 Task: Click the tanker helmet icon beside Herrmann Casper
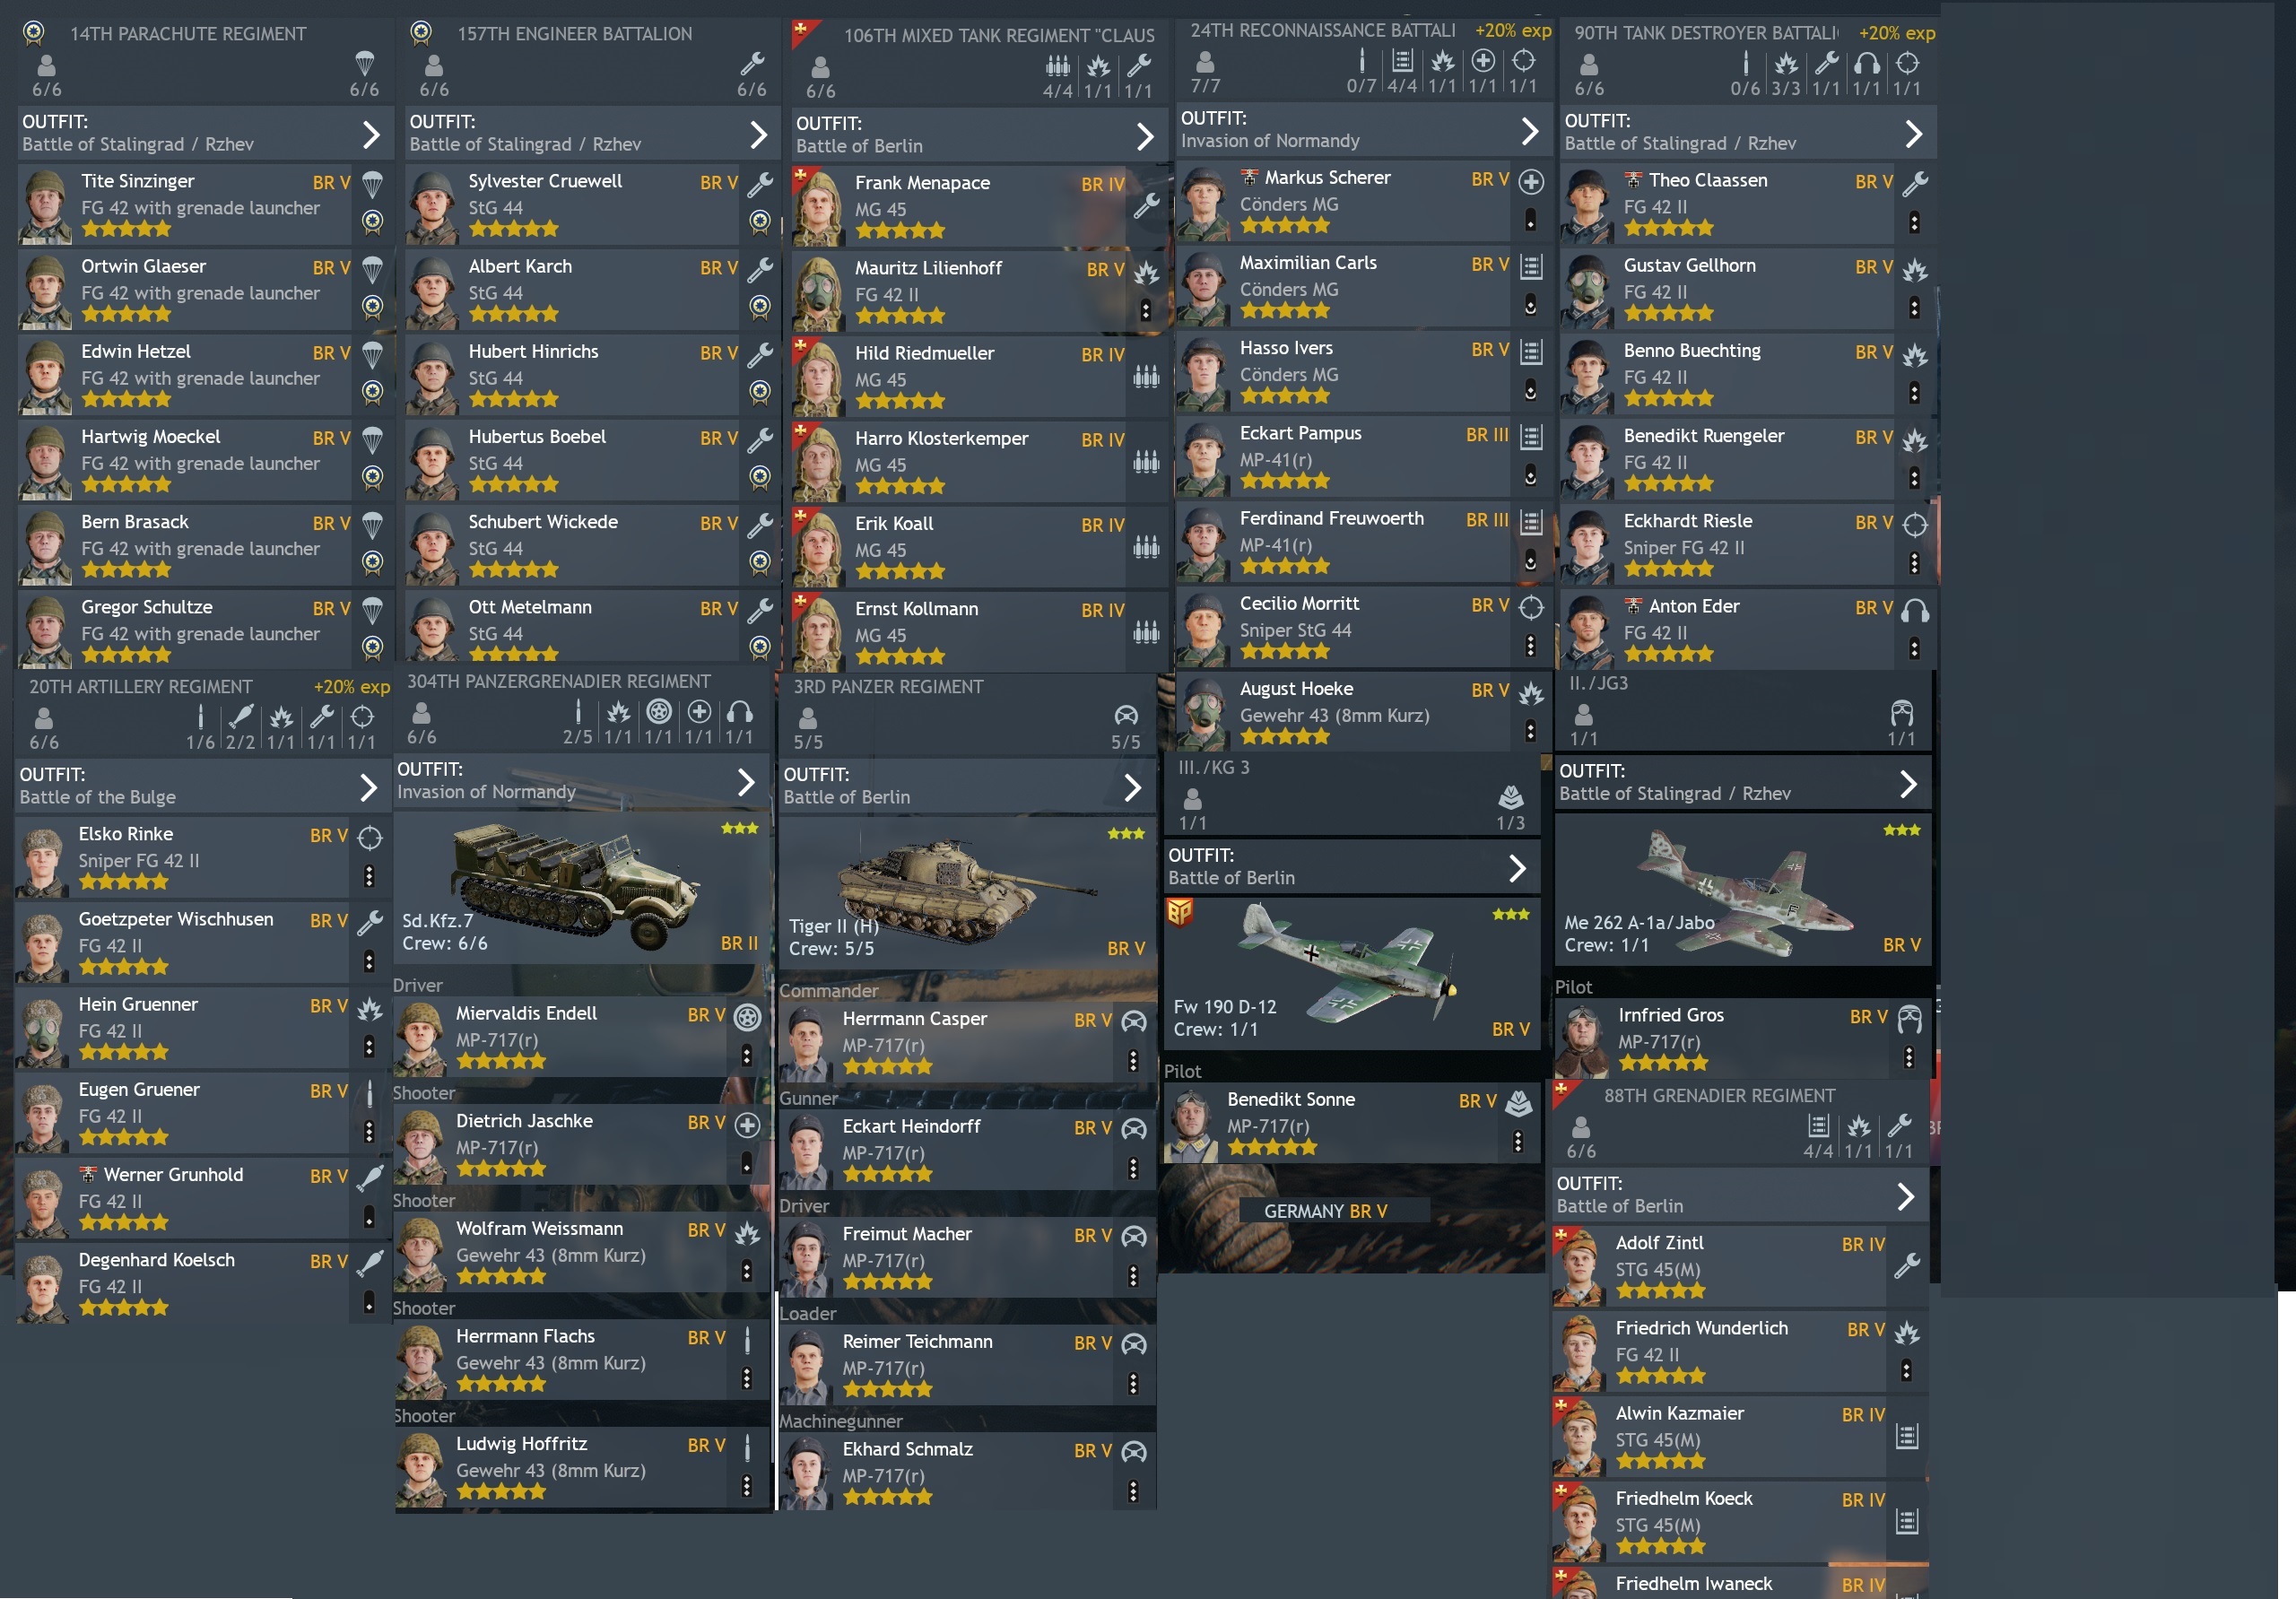tap(1133, 1021)
